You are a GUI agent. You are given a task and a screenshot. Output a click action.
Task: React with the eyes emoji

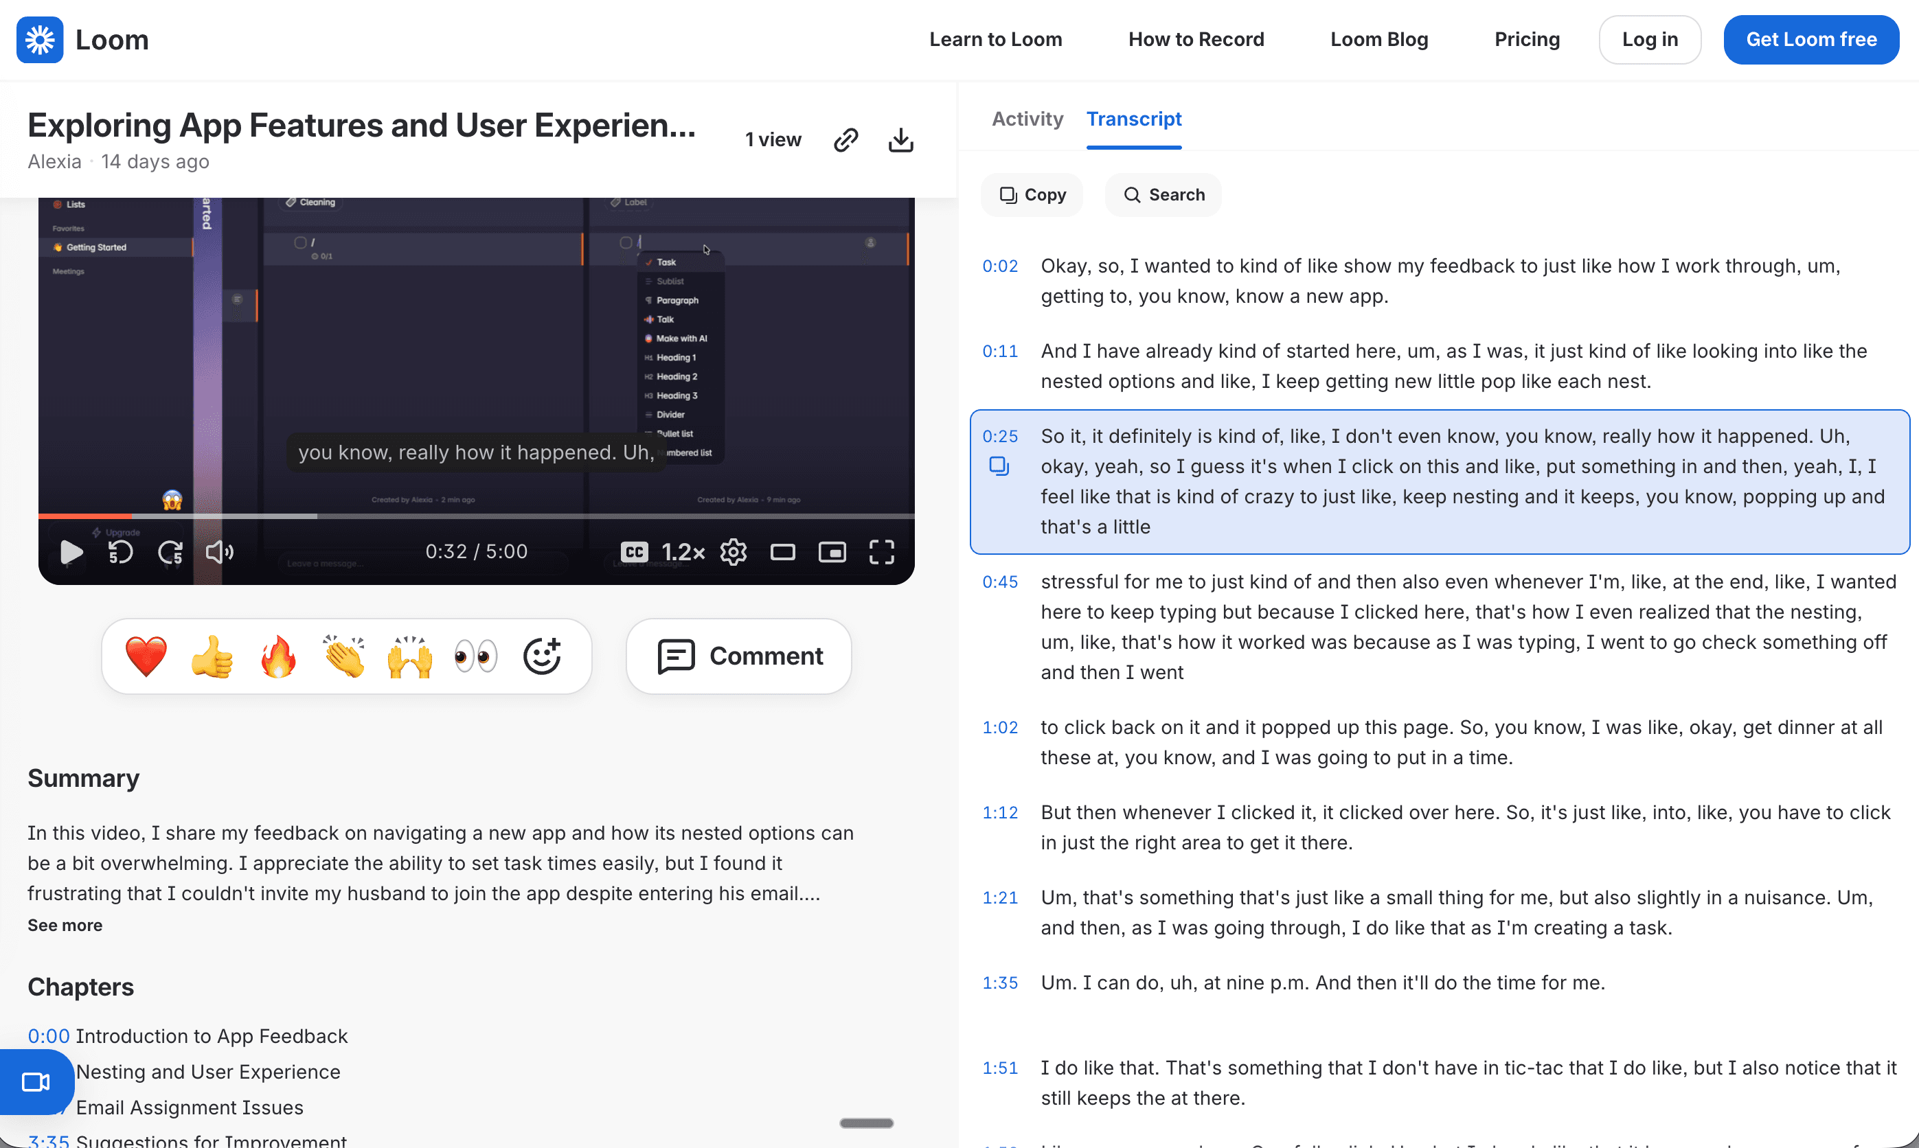(x=476, y=656)
